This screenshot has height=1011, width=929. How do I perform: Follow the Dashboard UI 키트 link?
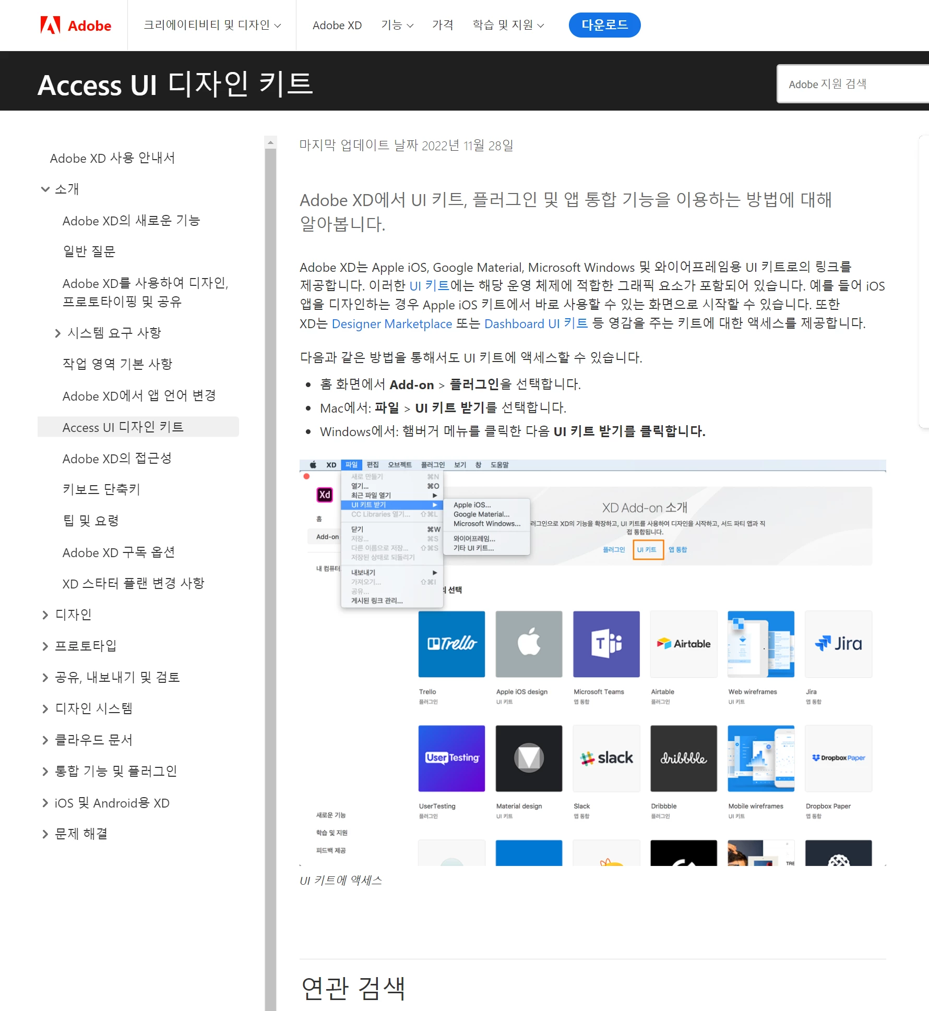tap(536, 323)
